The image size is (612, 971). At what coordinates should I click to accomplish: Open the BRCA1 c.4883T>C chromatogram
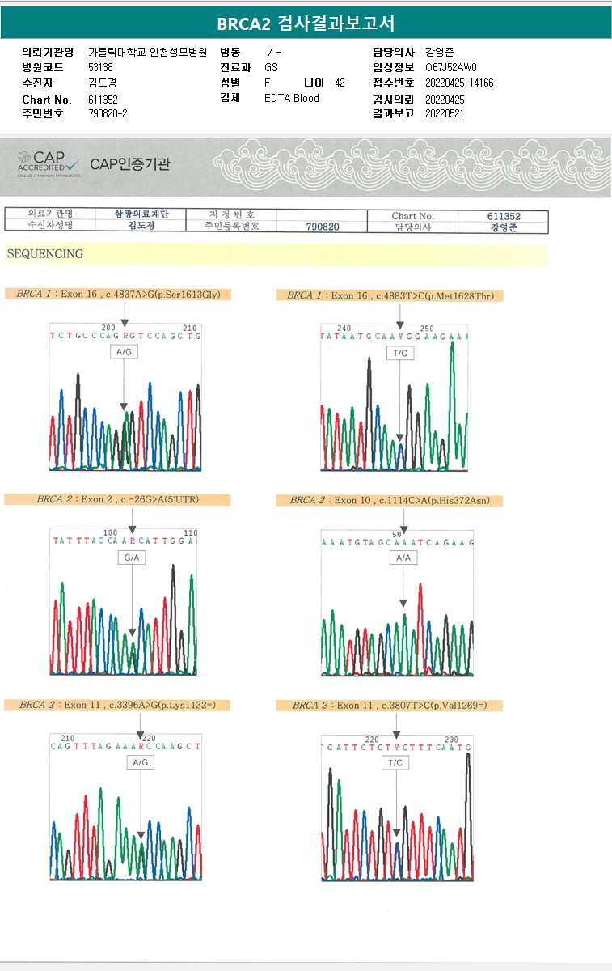396,397
